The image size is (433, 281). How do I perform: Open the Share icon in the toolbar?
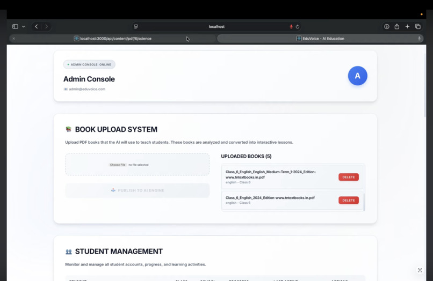(397, 26)
